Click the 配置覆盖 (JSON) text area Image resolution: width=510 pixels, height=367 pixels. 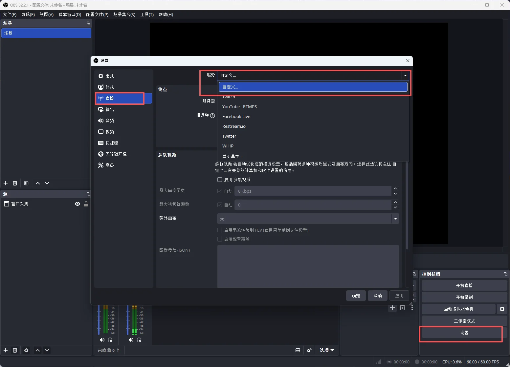coord(308,266)
